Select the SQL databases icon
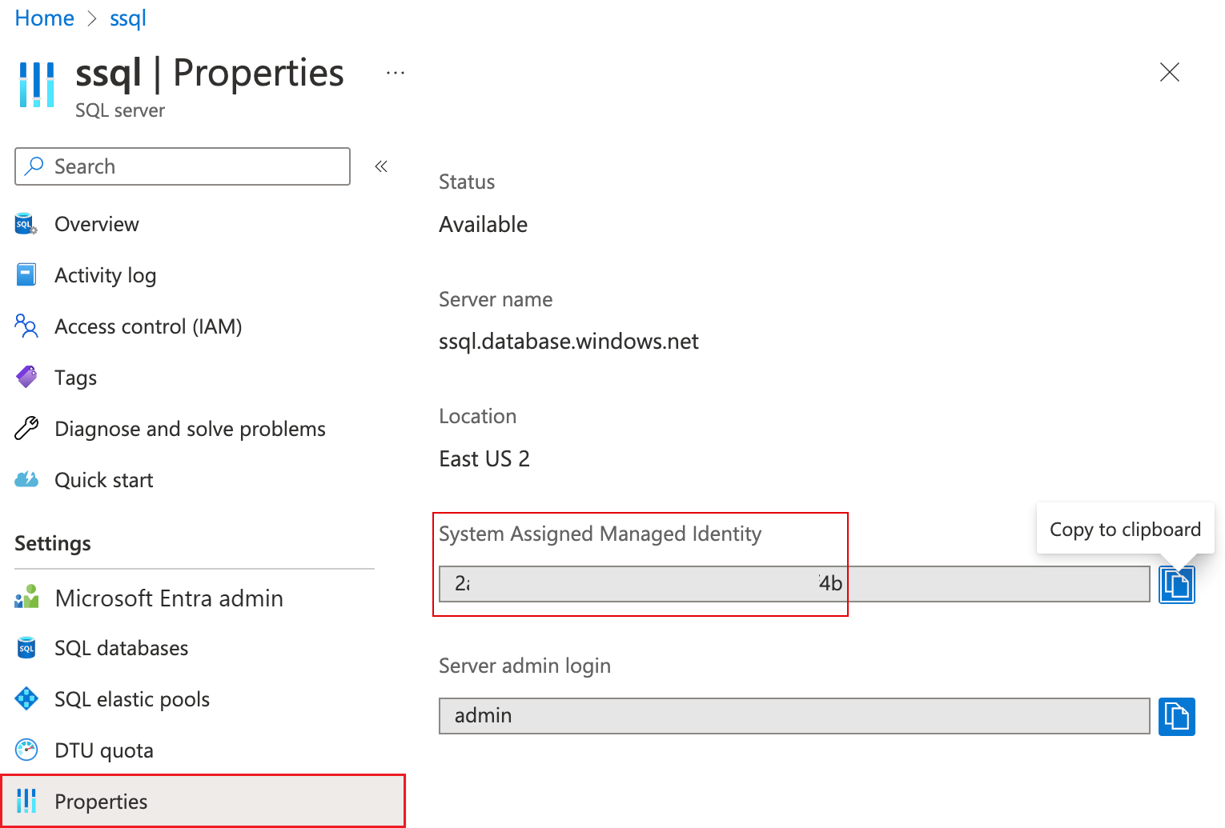Viewport: 1225px width, 828px height. tap(26, 648)
